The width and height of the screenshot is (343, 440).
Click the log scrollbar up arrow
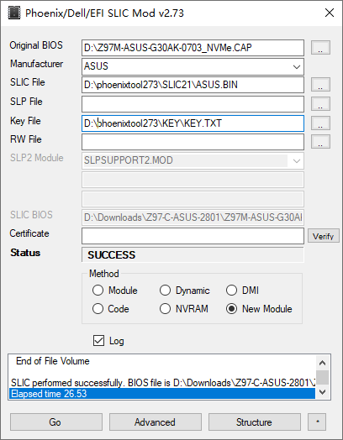pos(323,363)
